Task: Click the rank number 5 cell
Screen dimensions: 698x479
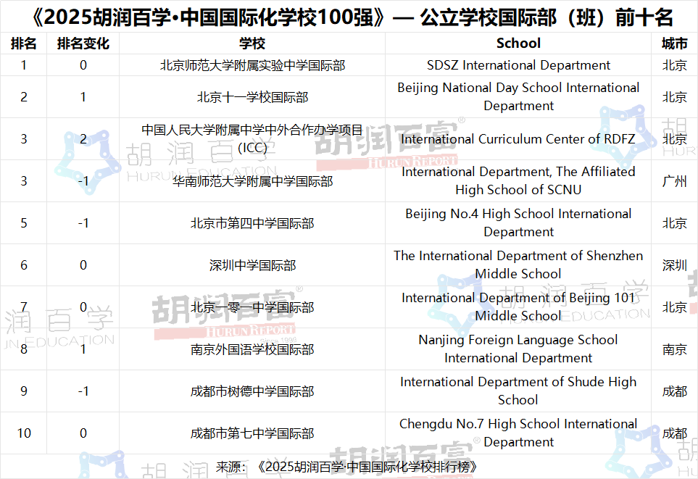Action: (24, 223)
